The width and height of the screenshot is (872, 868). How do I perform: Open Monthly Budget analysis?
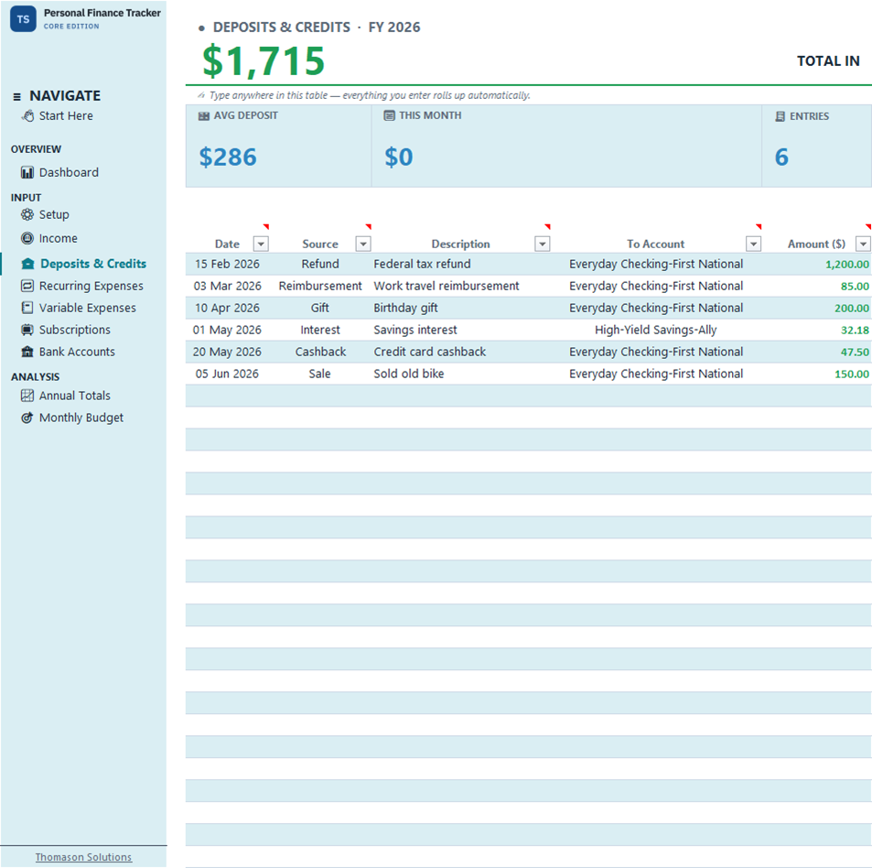click(81, 418)
